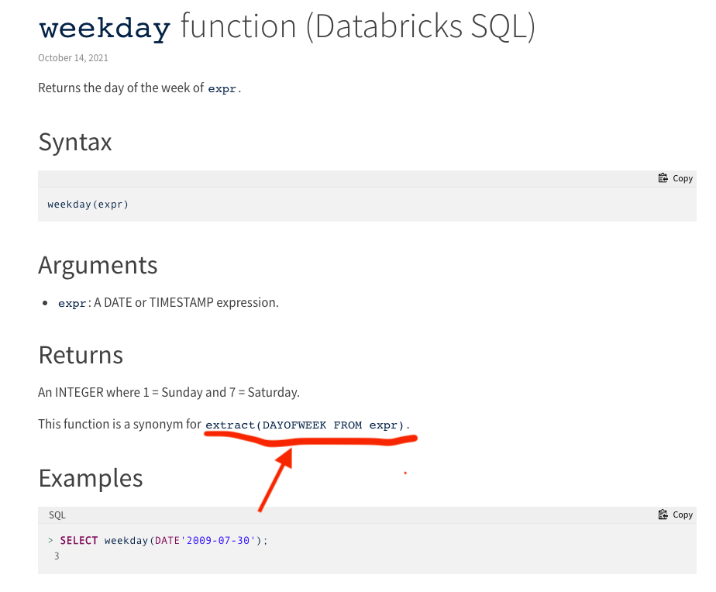Select the DATE'2009-07-30' literal in the example
The image size is (716, 592).
pyautogui.click(x=209, y=540)
